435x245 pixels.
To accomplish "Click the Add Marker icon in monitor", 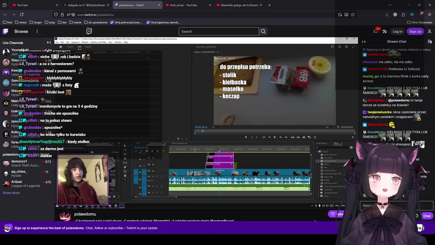I will pos(246,137).
